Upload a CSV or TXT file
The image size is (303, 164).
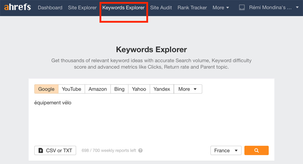pos(55,150)
